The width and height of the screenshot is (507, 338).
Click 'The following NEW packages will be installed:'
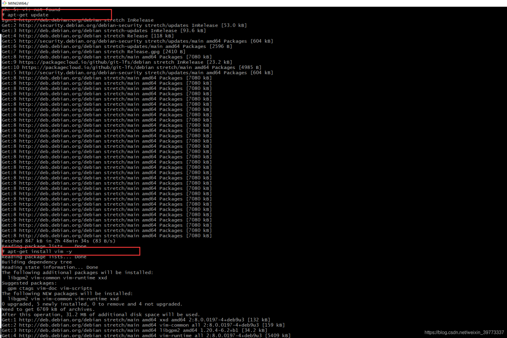[67, 294]
